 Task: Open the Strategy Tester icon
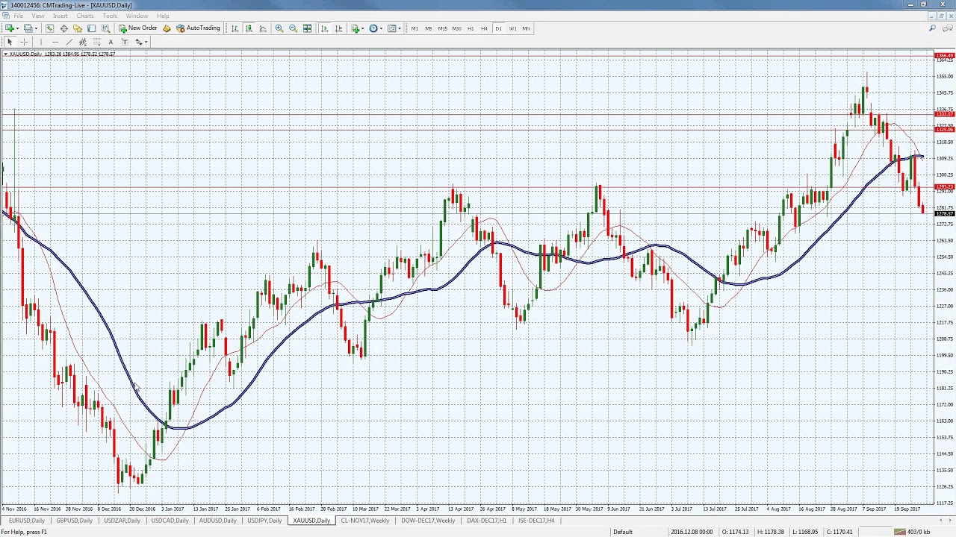click(x=105, y=28)
